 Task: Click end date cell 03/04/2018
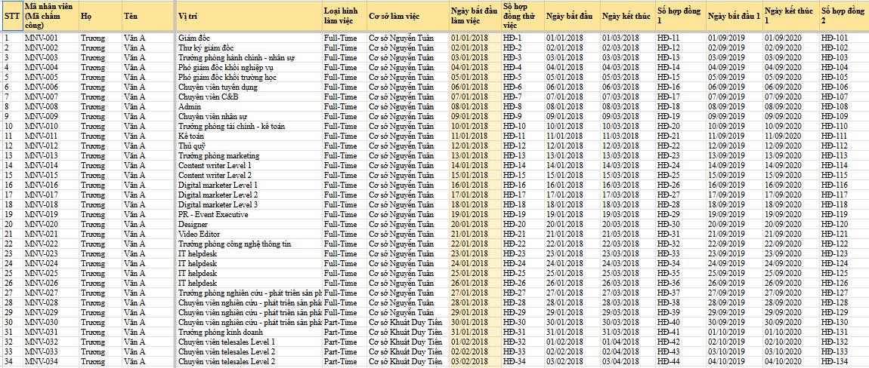point(628,362)
